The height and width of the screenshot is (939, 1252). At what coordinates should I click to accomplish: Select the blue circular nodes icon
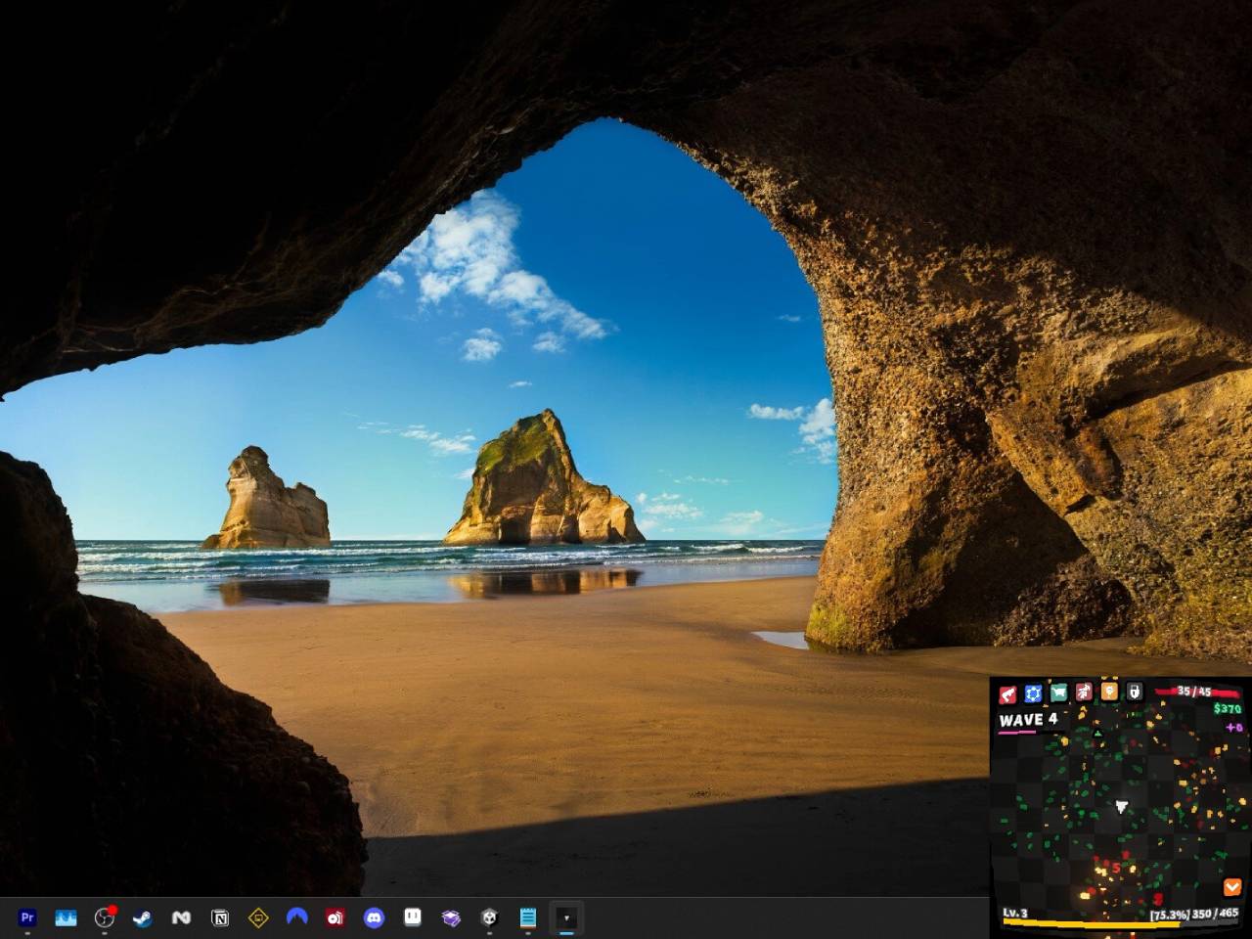pyautogui.click(x=1033, y=693)
